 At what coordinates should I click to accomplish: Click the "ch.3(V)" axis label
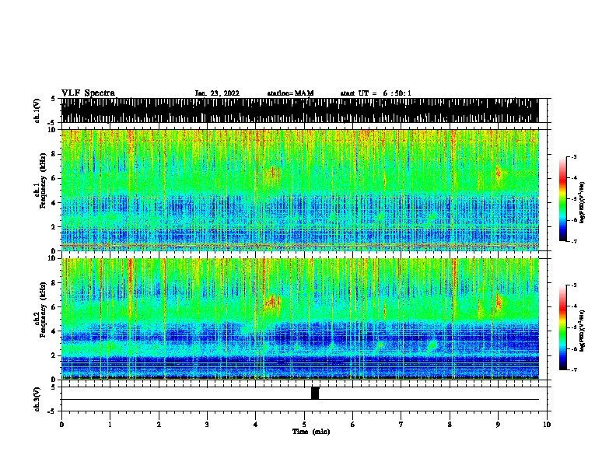(37, 399)
